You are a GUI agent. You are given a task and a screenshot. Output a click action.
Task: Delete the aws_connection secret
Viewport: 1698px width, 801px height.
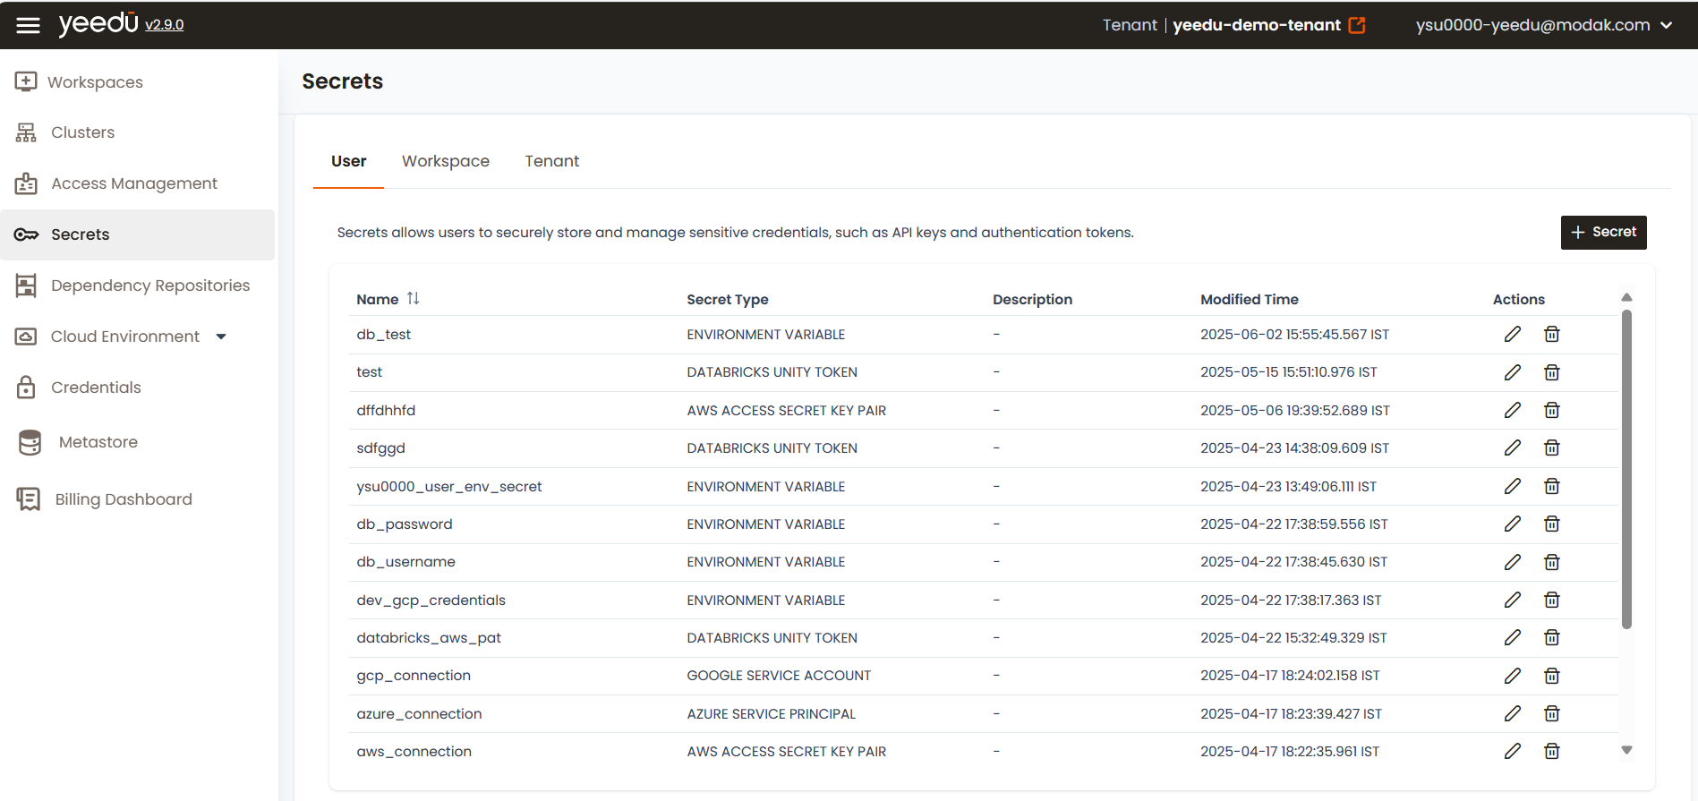(1552, 751)
